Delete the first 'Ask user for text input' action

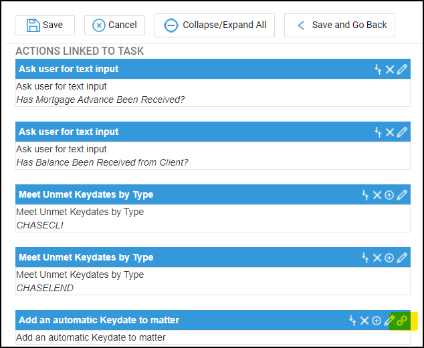point(390,69)
